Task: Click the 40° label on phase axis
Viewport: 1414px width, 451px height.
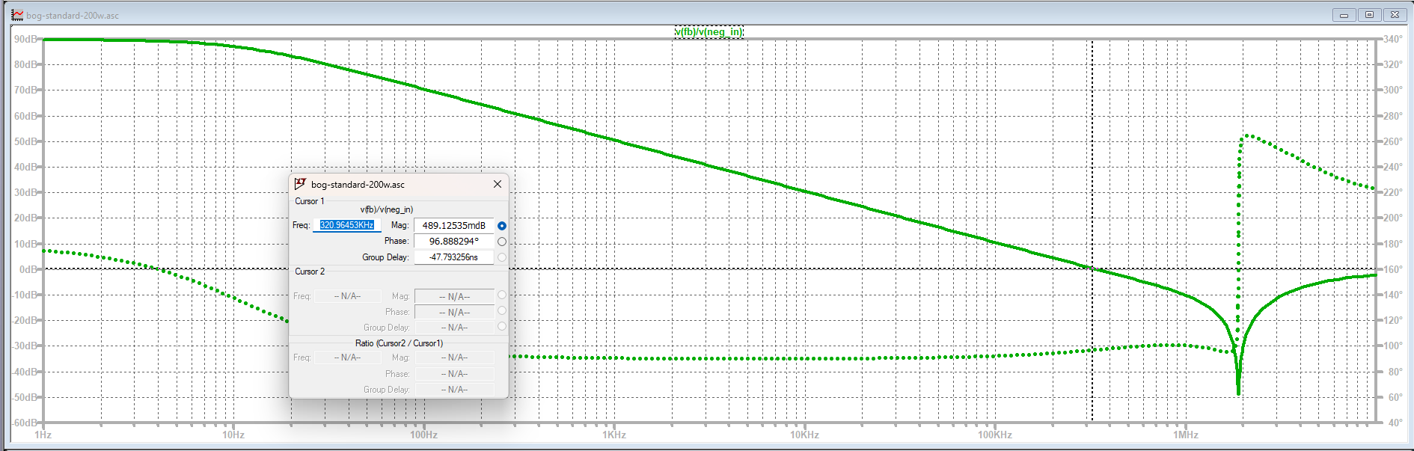Action: pyautogui.click(x=1395, y=423)
